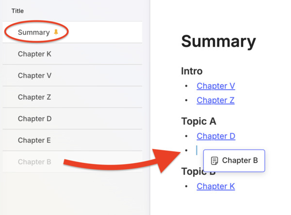Select Chapter D in the sidebar list
Screen dimensions: 291x215
pos(34,119)
